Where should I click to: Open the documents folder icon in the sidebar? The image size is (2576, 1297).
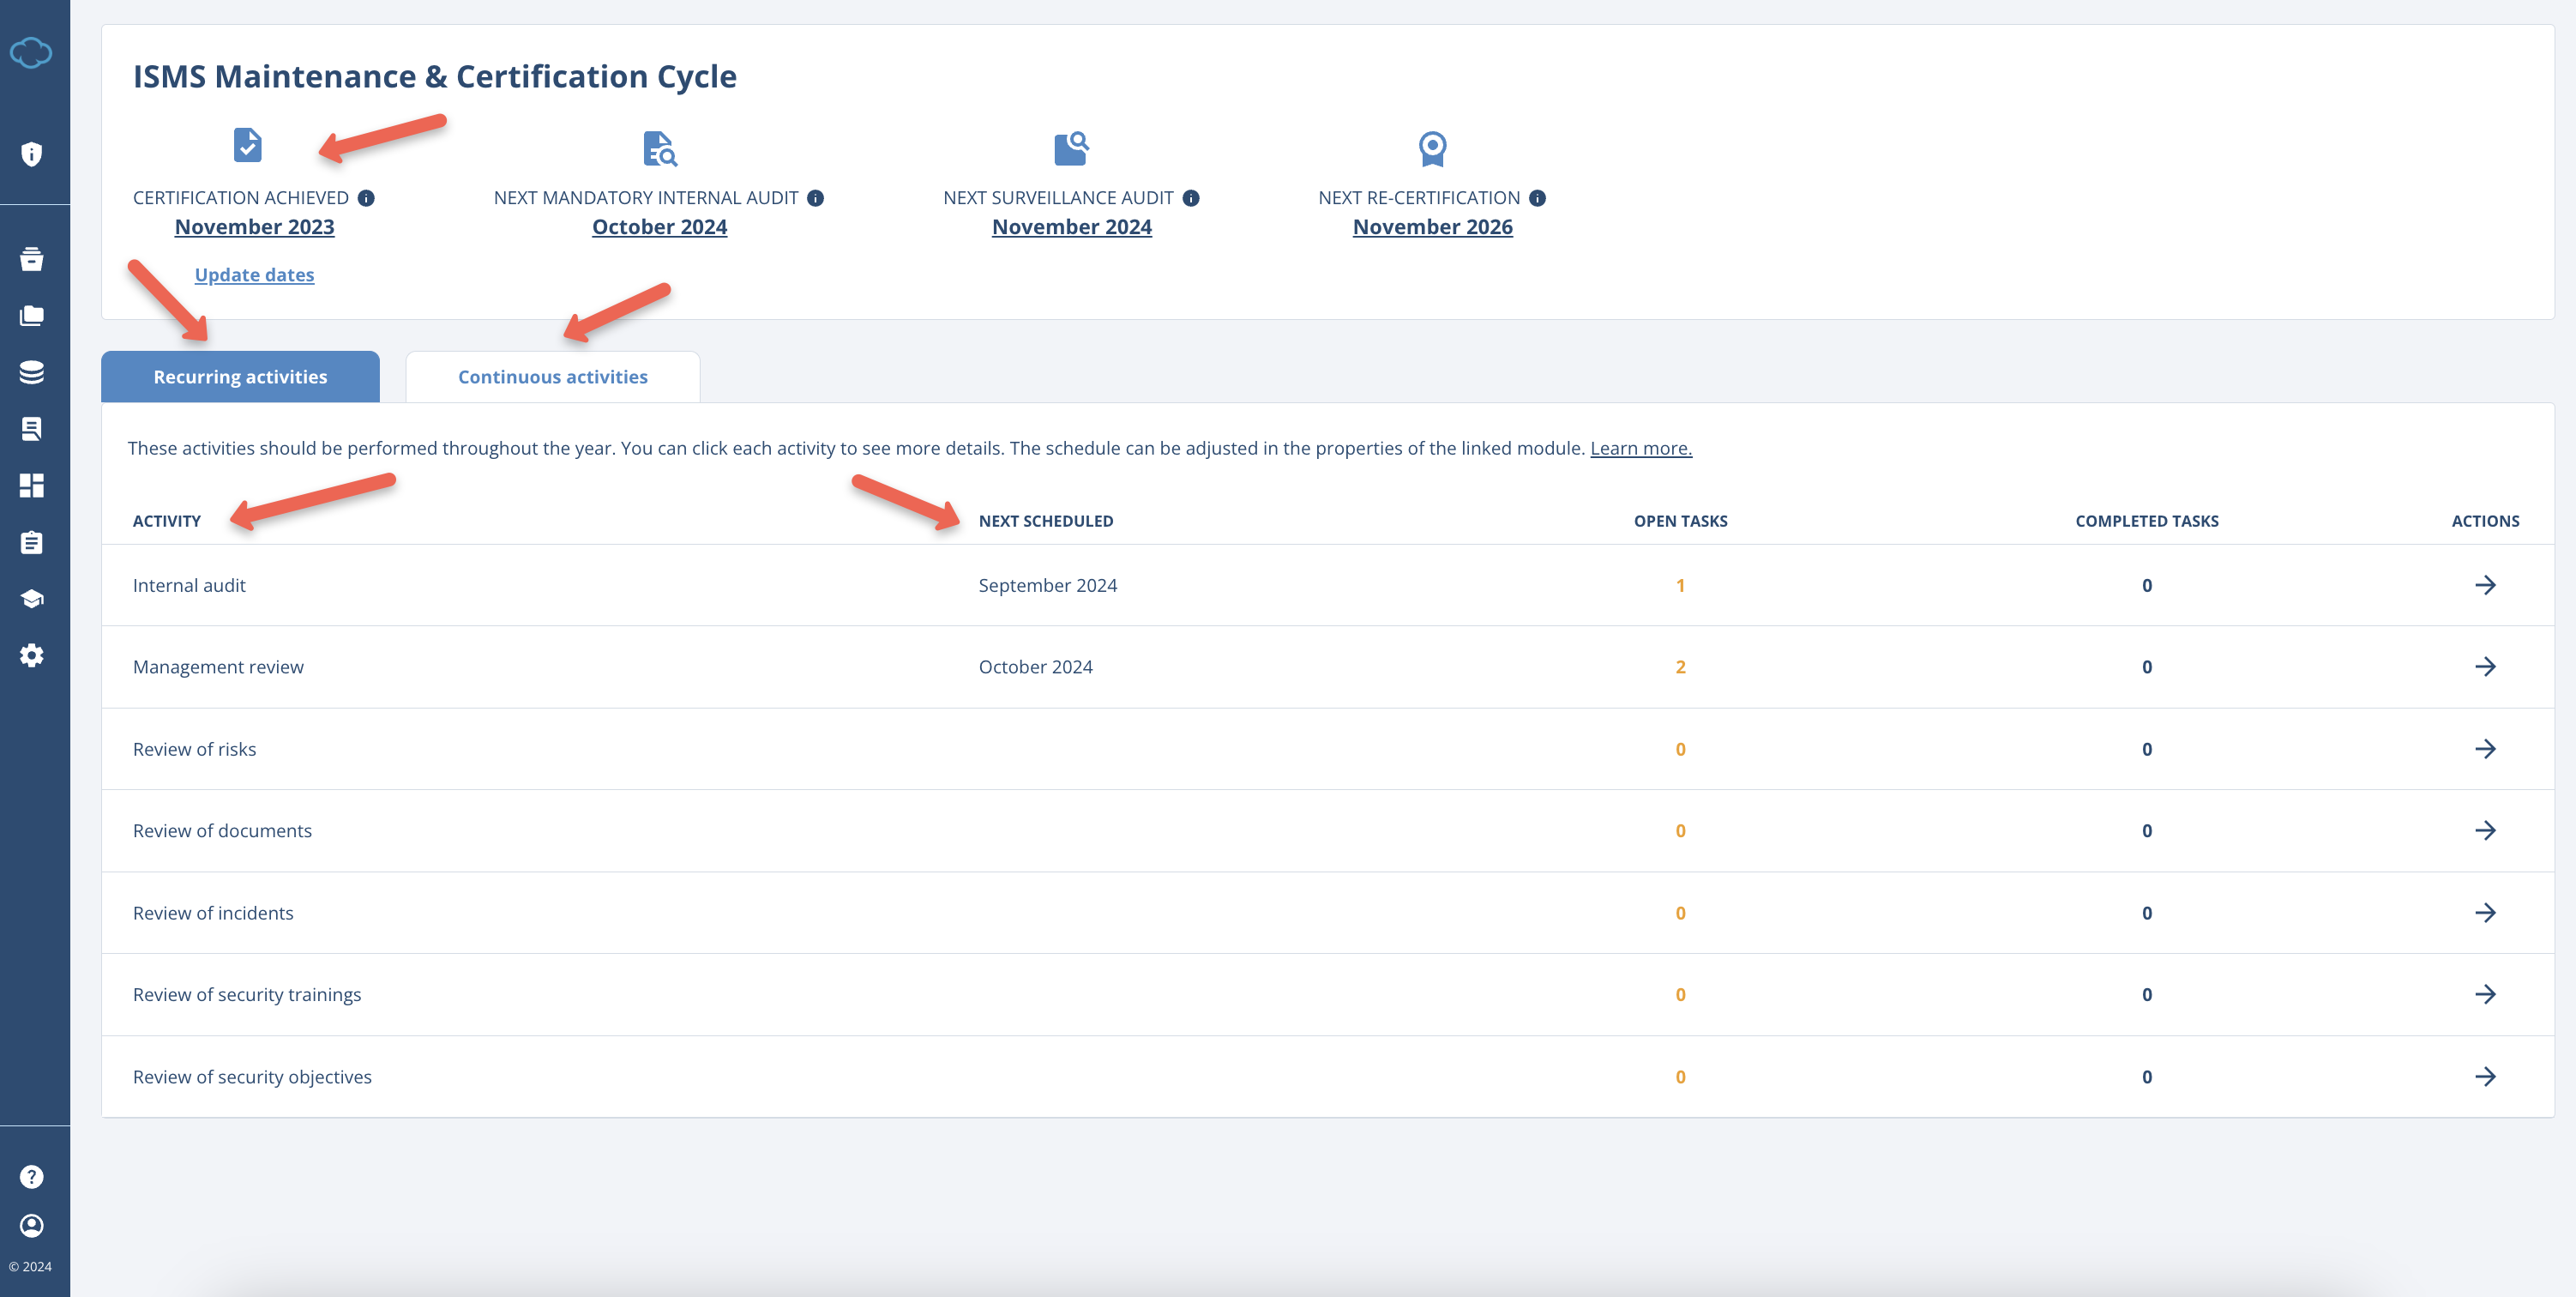32,315
